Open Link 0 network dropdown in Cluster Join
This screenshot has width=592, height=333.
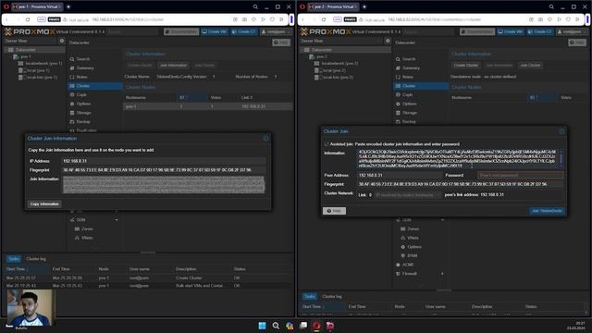pos(408,195)
